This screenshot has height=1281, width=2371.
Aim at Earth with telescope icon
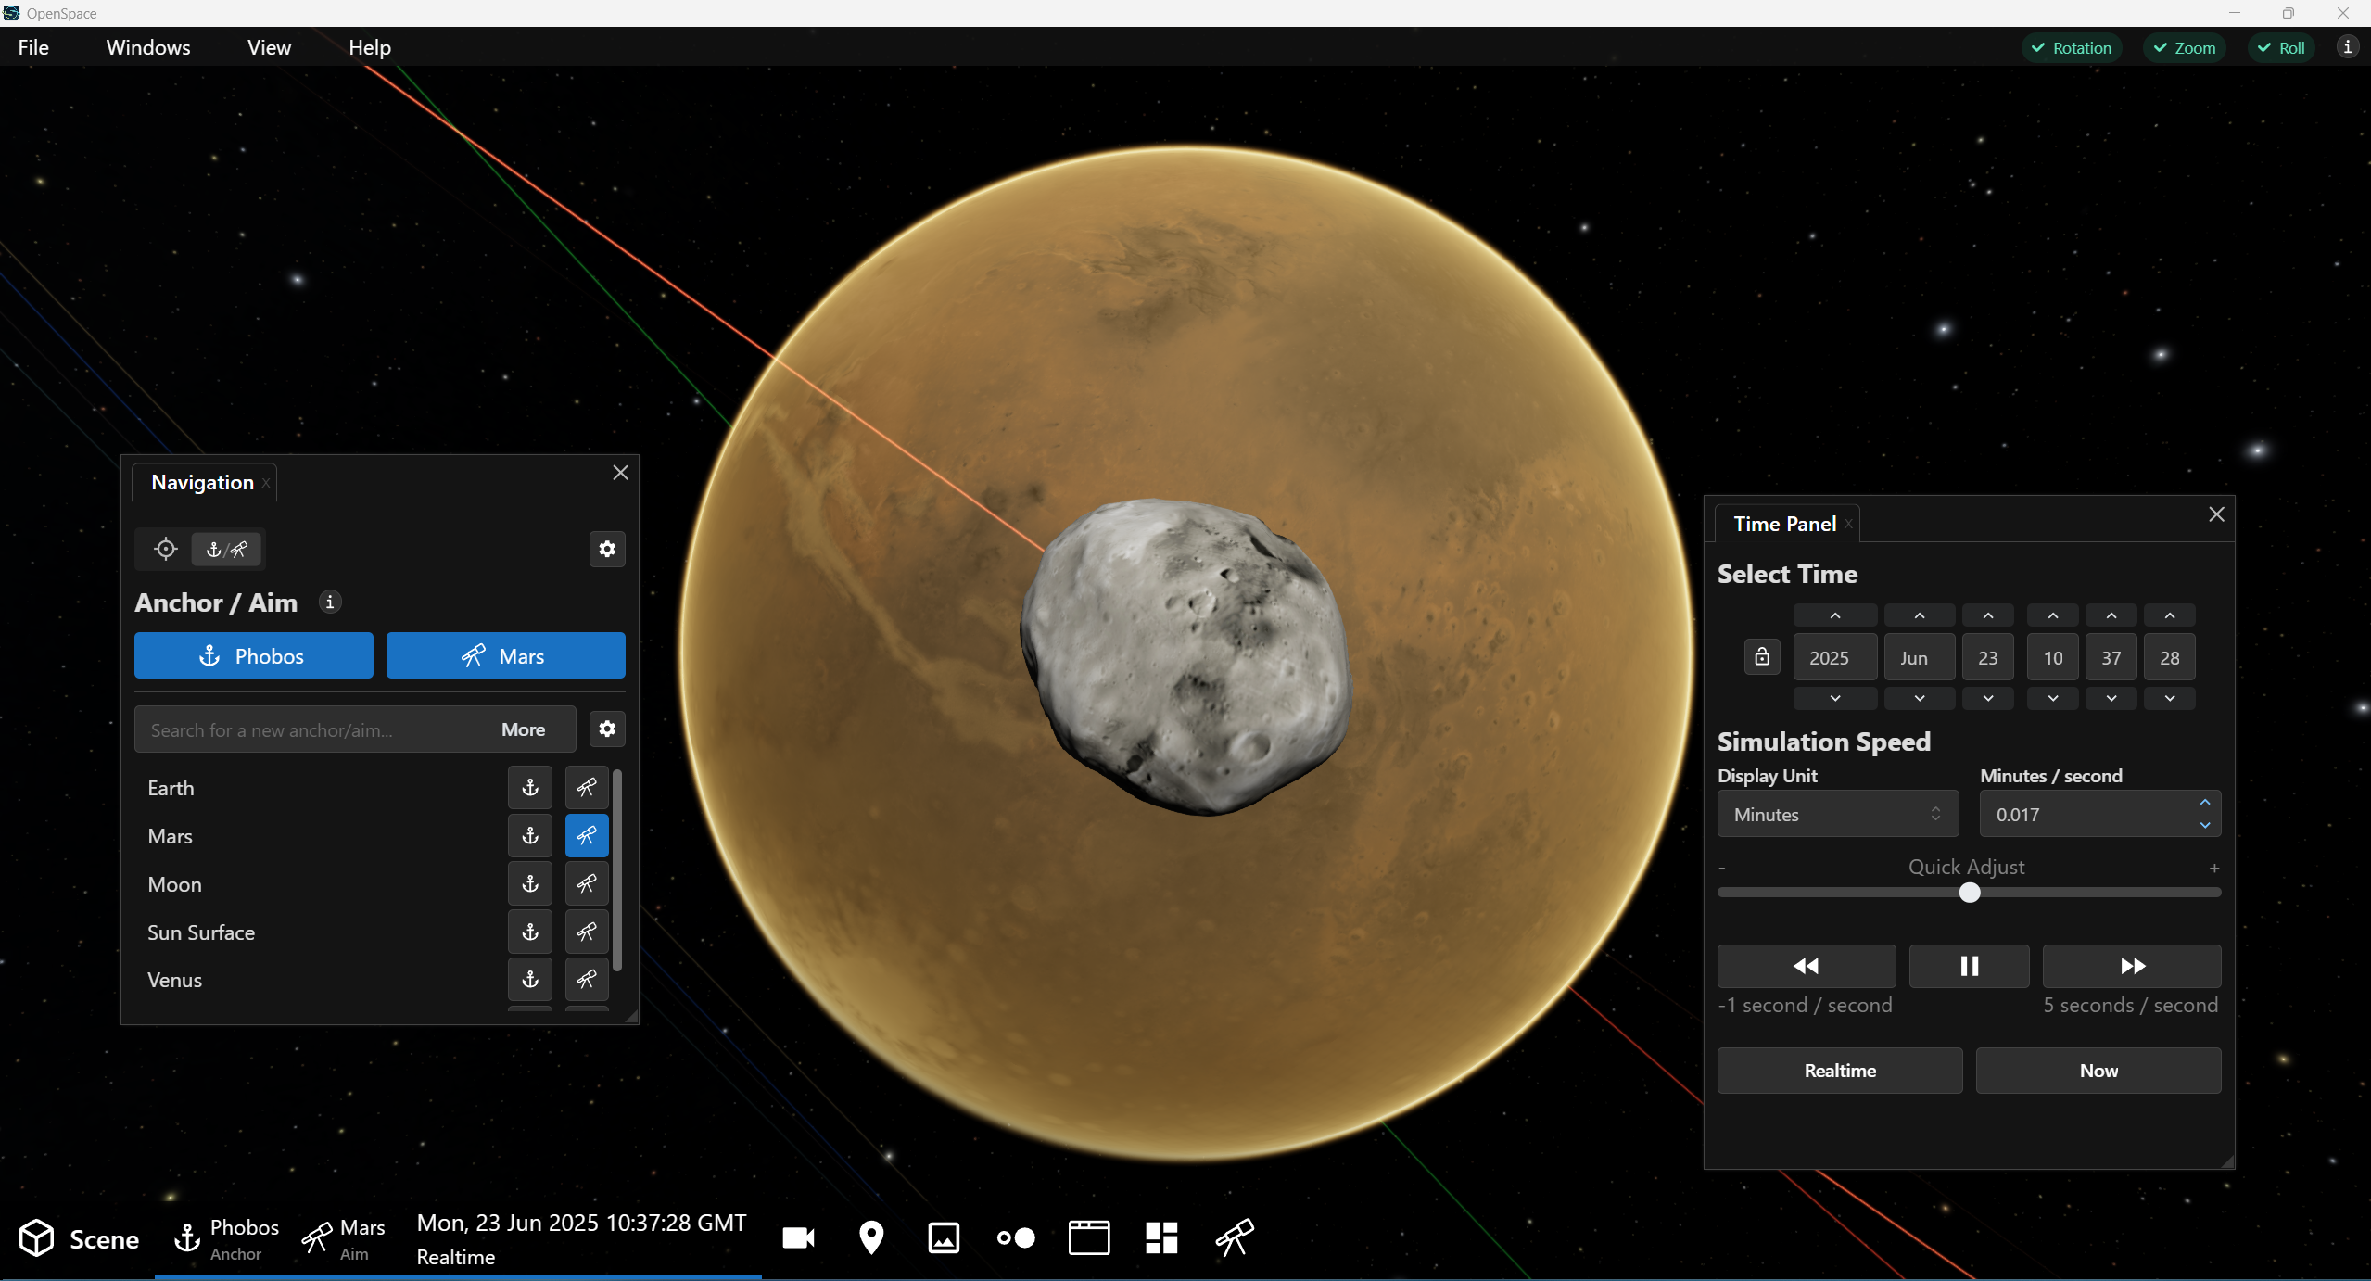587,788
